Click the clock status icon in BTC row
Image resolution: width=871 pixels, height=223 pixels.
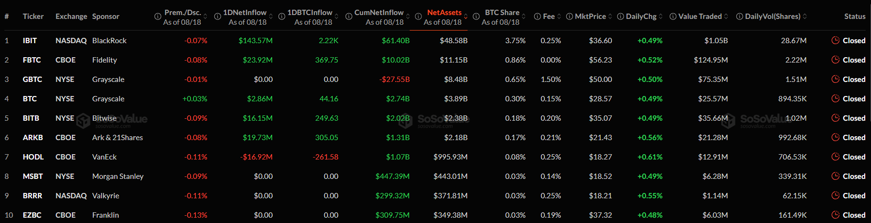(x=836, y=98)
